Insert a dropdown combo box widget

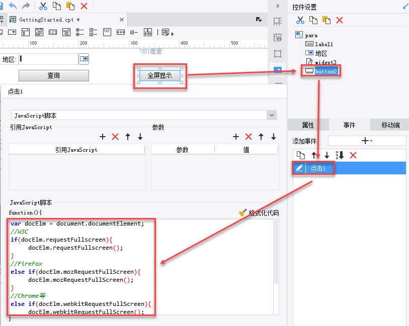tap(12, 32)
